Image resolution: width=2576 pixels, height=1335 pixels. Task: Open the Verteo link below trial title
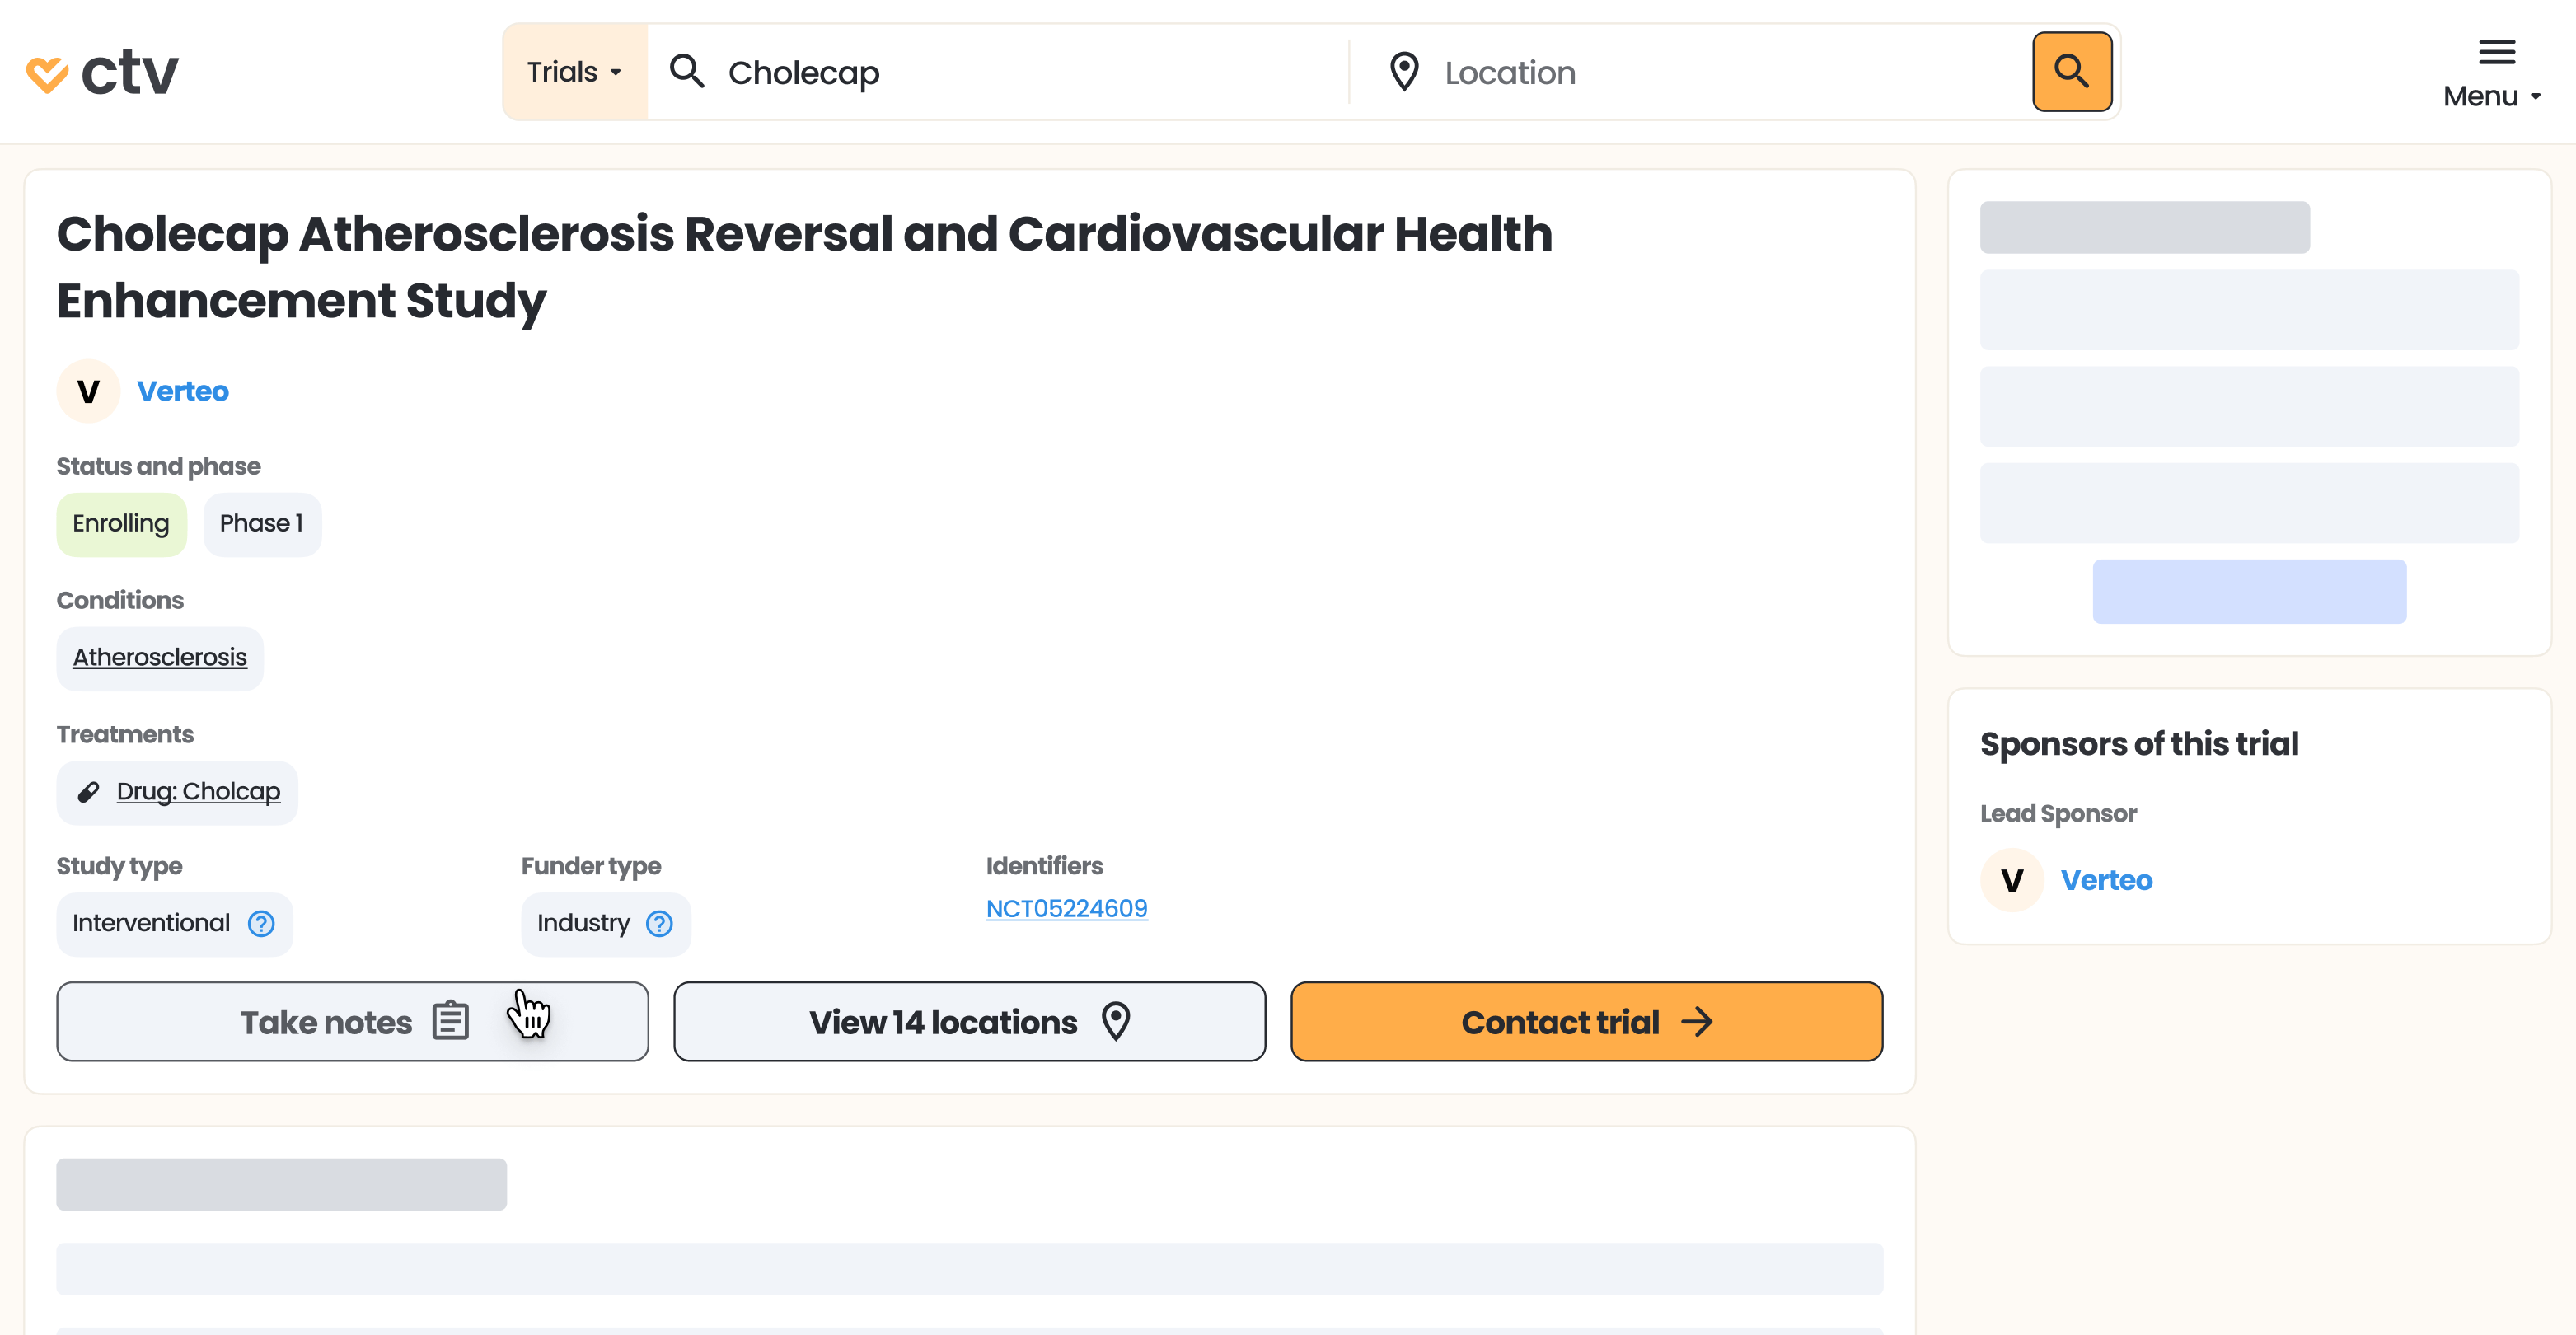click(182, 391)
